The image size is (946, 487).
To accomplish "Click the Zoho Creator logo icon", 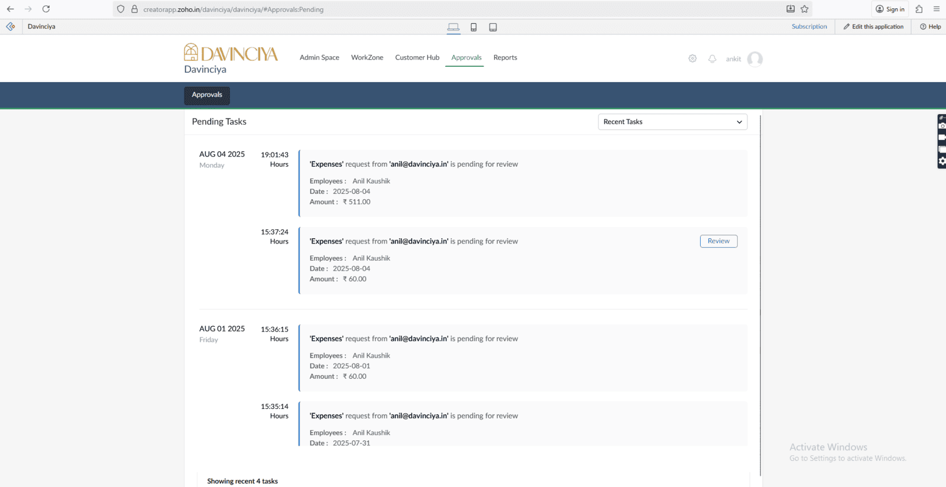I will coord(11,27).
